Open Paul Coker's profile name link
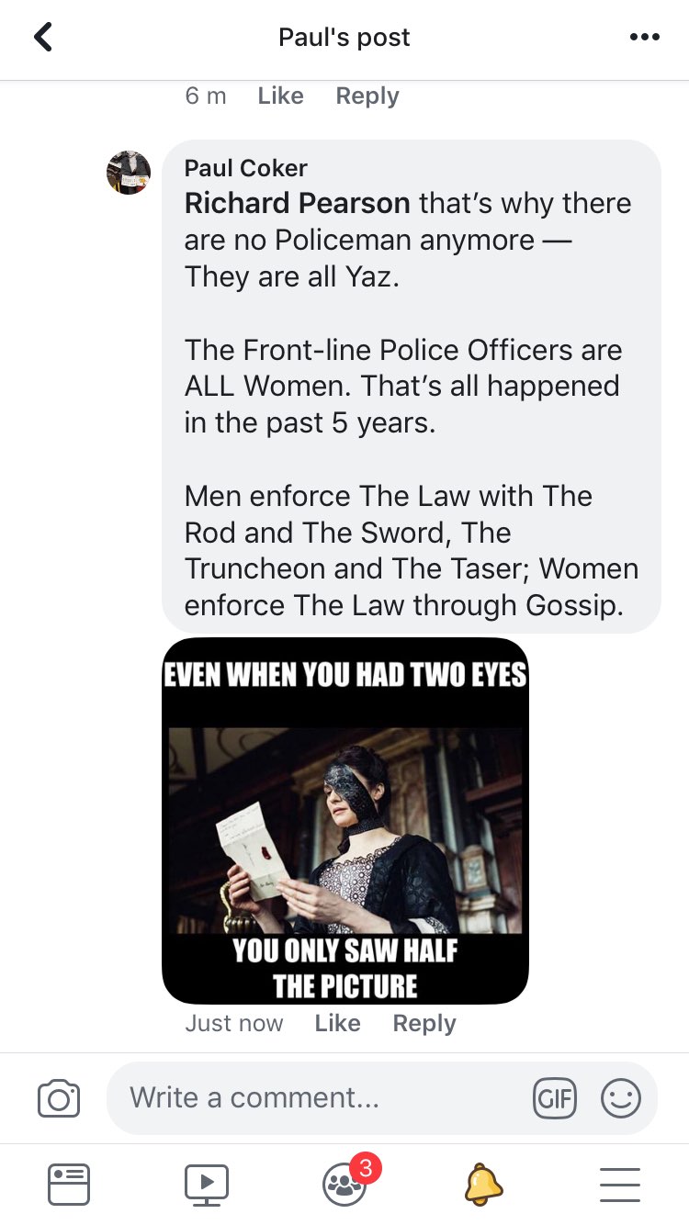 point(245,168)
